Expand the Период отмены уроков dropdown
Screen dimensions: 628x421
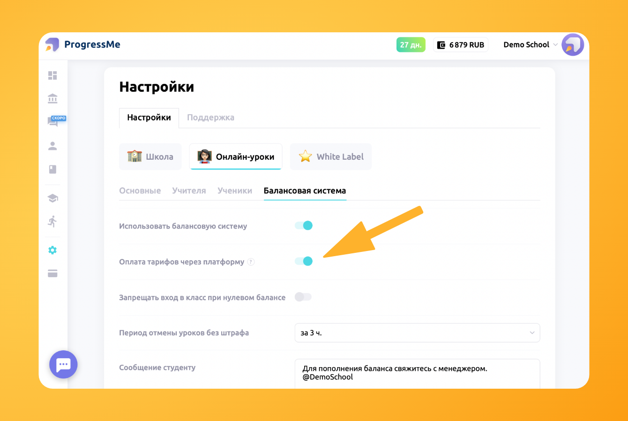coord(417,333)
